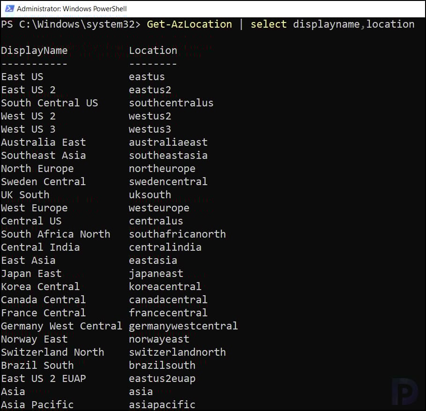
Task: Click the 'PS C:\Windows\system32>' prompt
Action: tap(71, 24)
